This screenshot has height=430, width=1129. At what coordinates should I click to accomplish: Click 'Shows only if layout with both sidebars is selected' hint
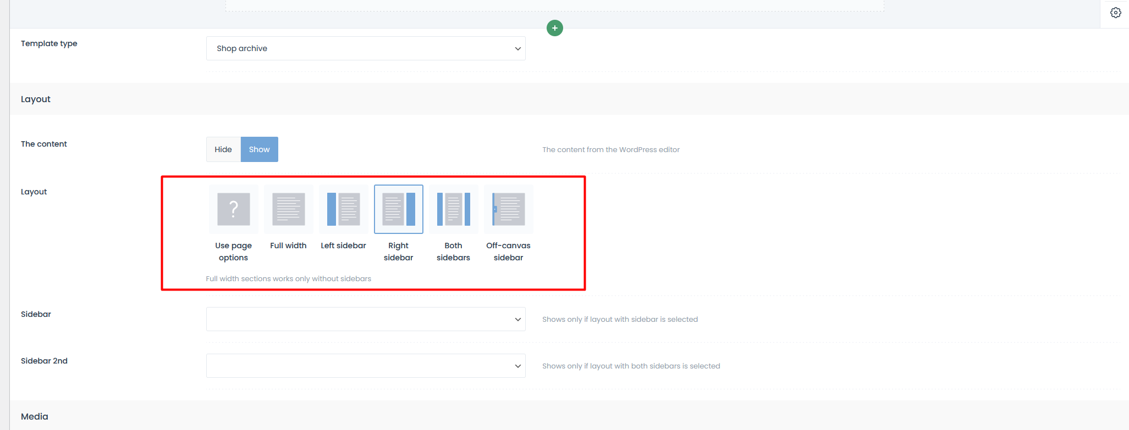pos(631,366)
